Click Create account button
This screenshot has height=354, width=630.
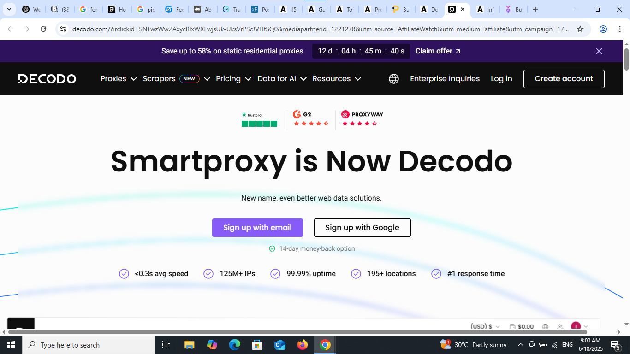coord(564,79)
